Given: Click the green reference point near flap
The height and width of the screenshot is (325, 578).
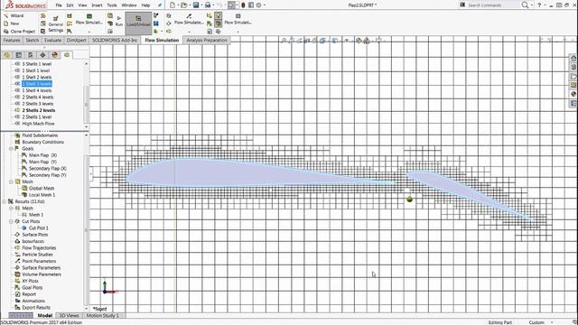Looking at the screenshot, I should click(x=409, y=200).
